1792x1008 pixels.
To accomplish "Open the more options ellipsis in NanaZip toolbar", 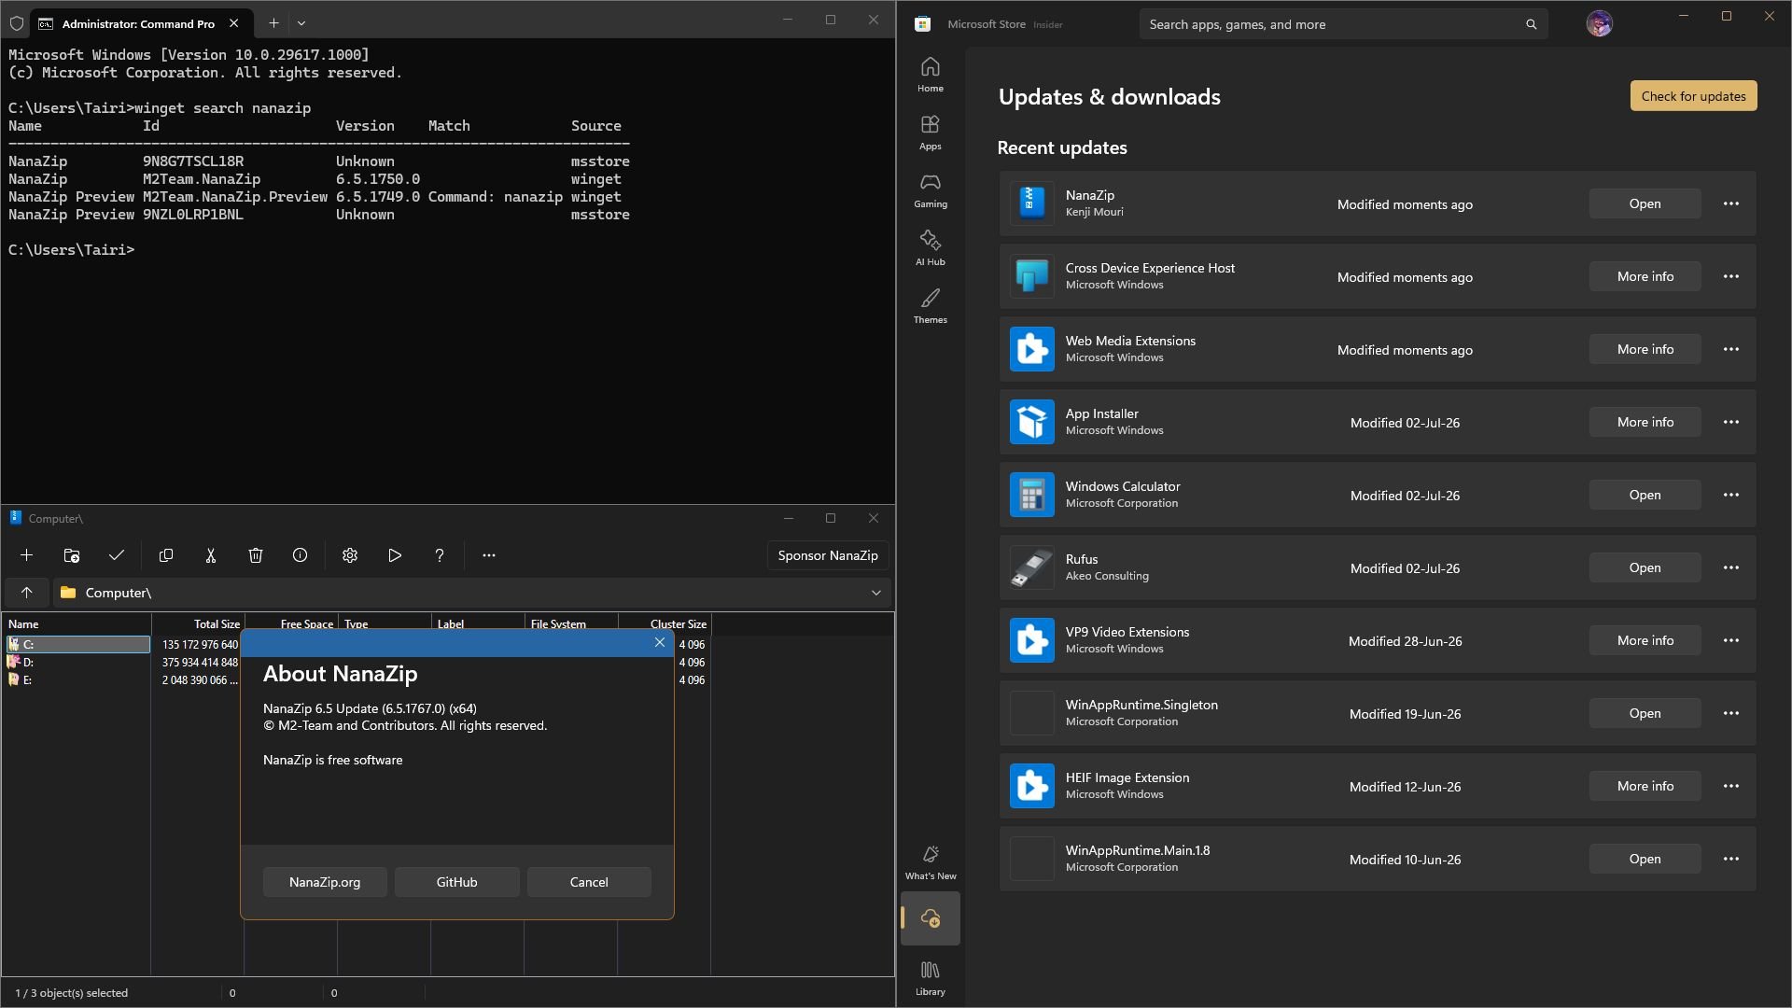I will click(x=489, y=555).
